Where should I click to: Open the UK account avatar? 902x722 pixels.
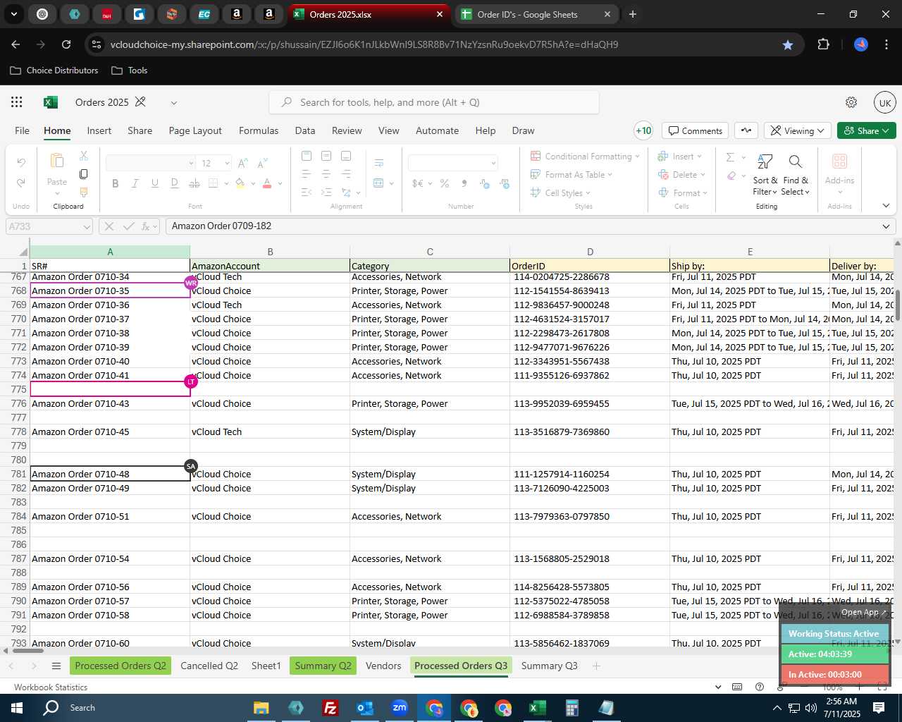885,102
